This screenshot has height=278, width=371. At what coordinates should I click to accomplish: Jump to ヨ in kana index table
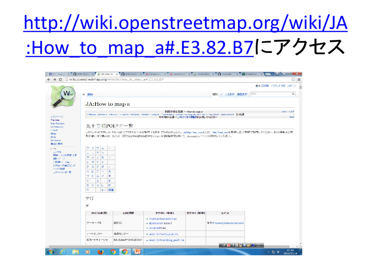pyautogui.click(x=109, y=181)
